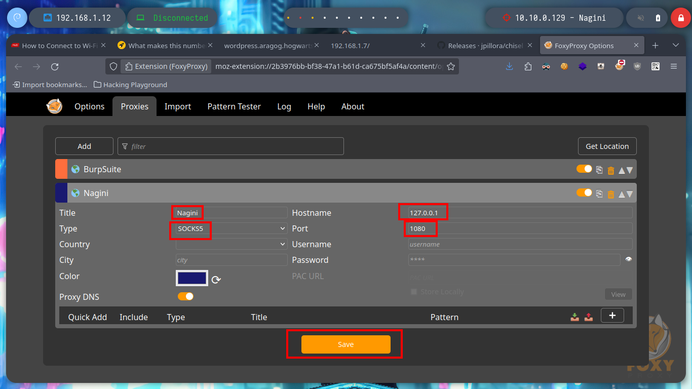Click the Get Location button
The width and height of the screenshot is (692, 389).
(607, 146)
